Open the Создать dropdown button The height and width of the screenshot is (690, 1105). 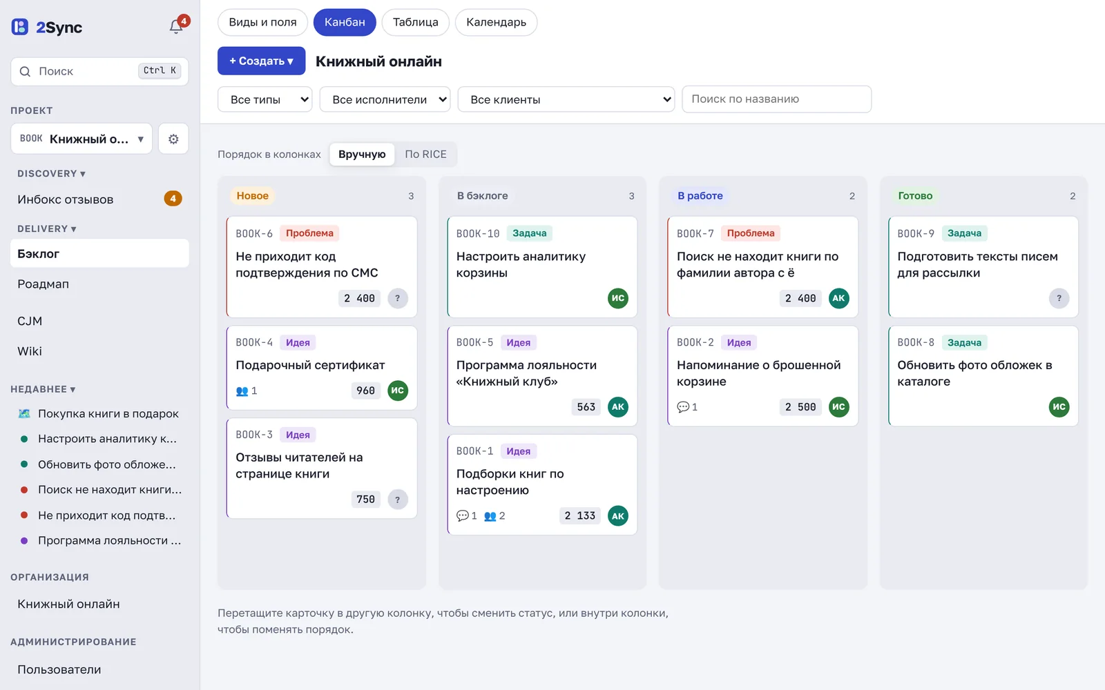pyautogui.click(x=261, y=61)
